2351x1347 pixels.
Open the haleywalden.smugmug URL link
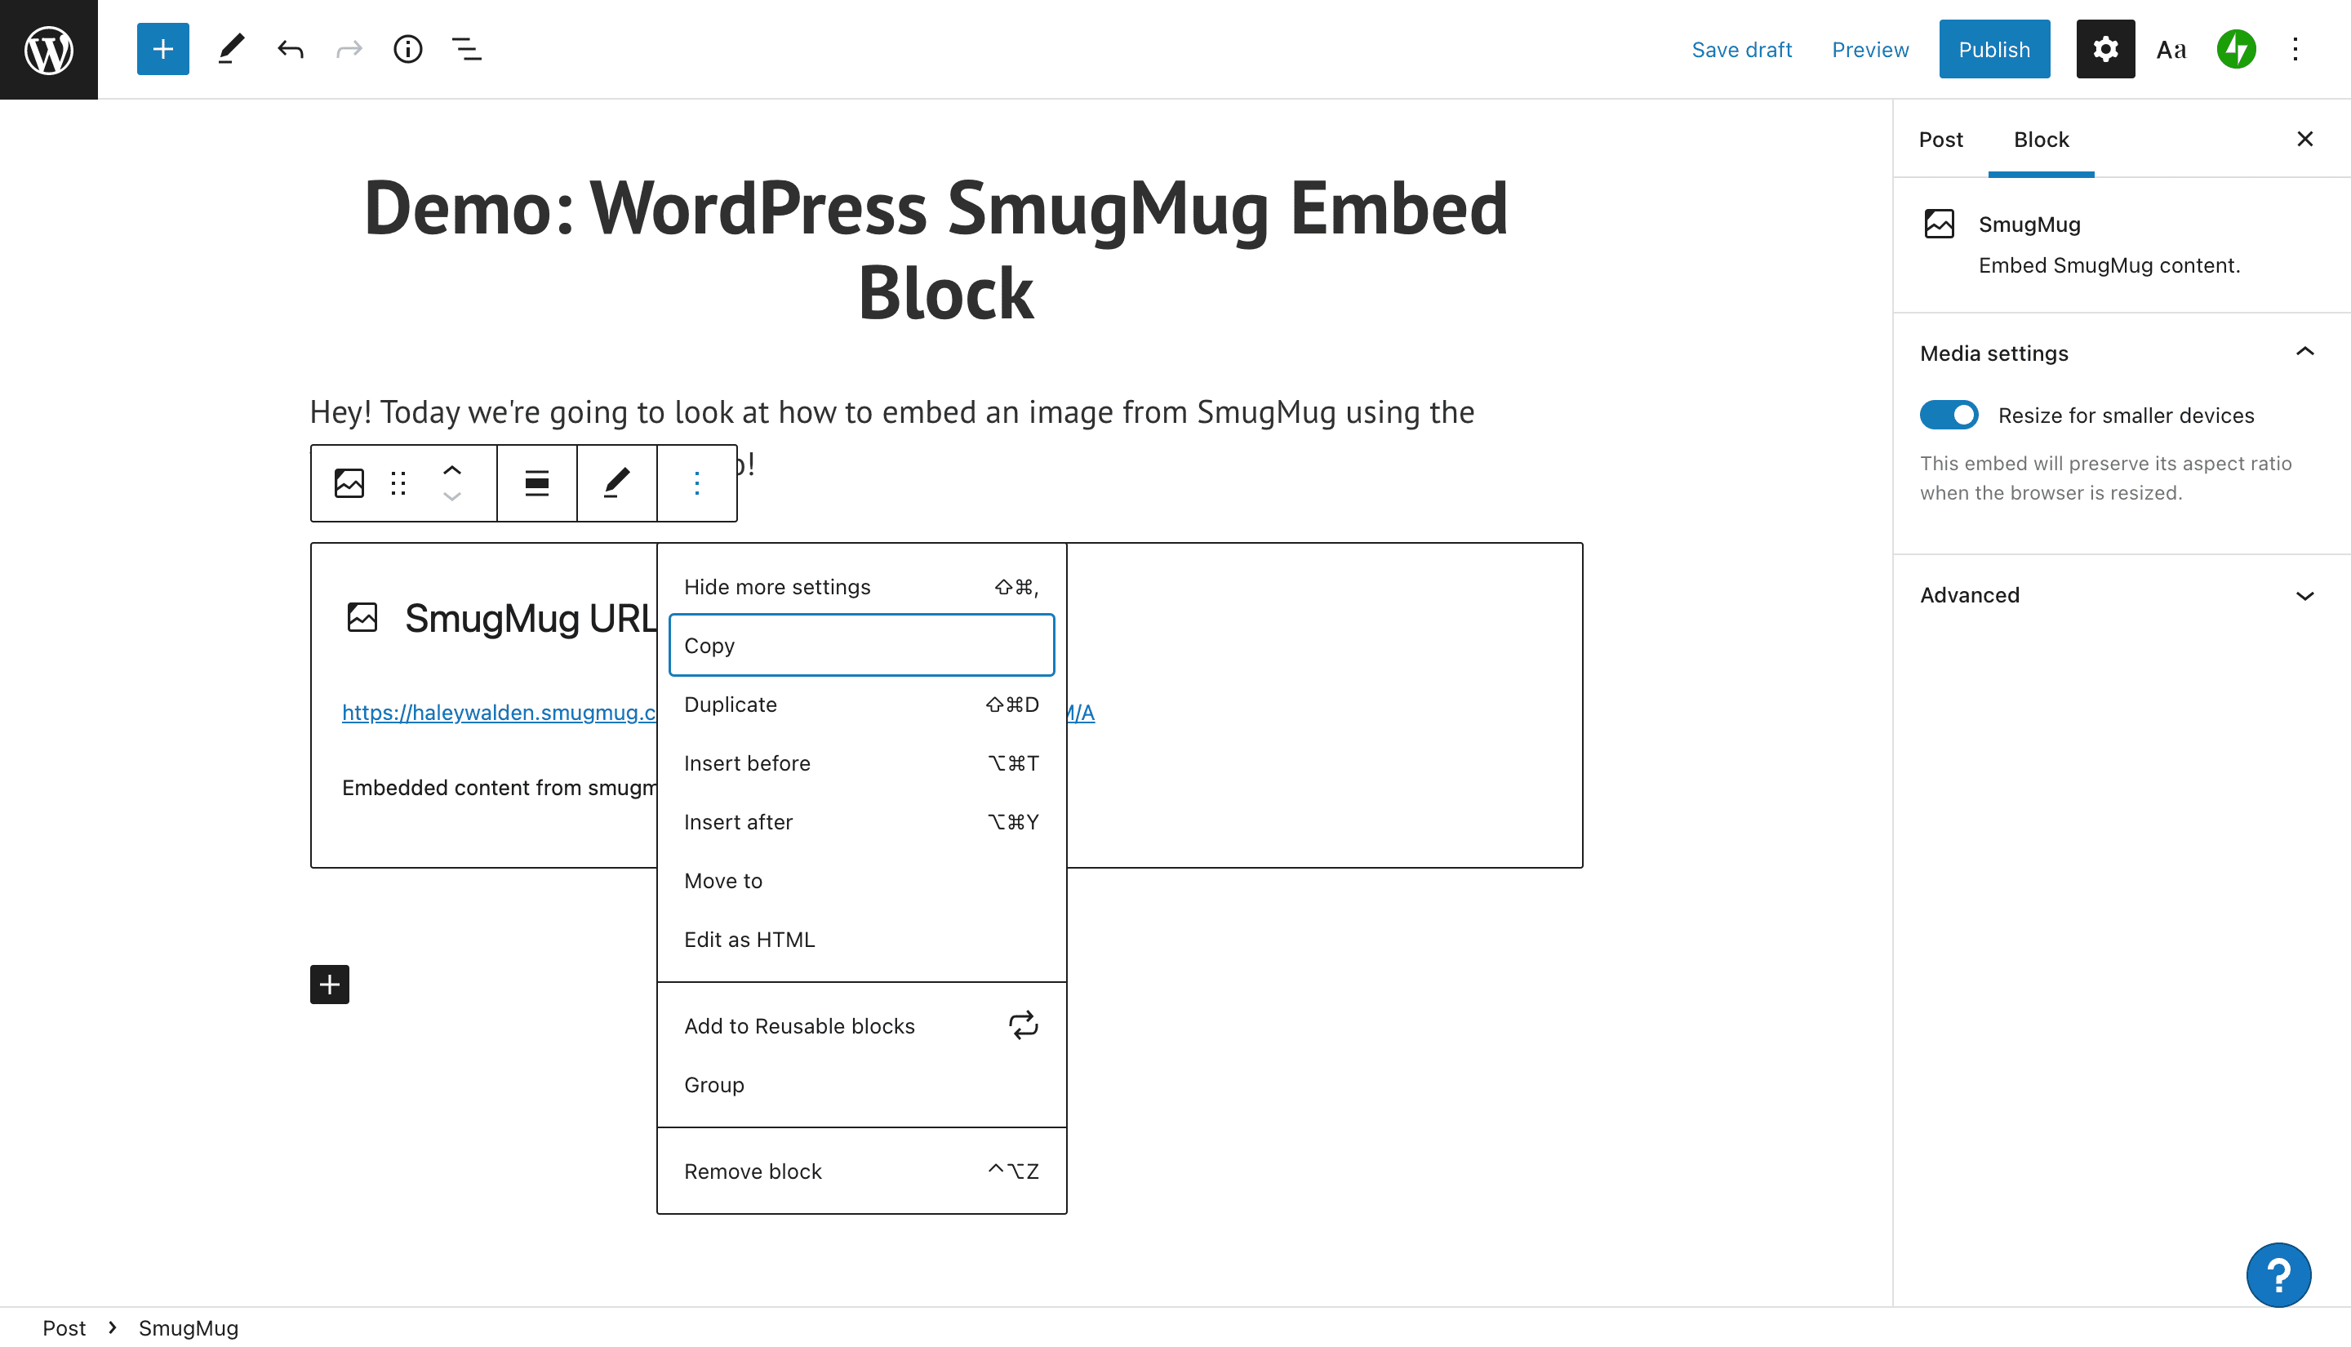point(499,713)
